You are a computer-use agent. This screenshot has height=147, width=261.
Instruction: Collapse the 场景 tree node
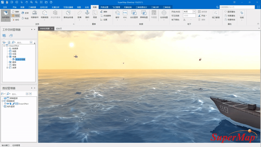click(7, 57)
